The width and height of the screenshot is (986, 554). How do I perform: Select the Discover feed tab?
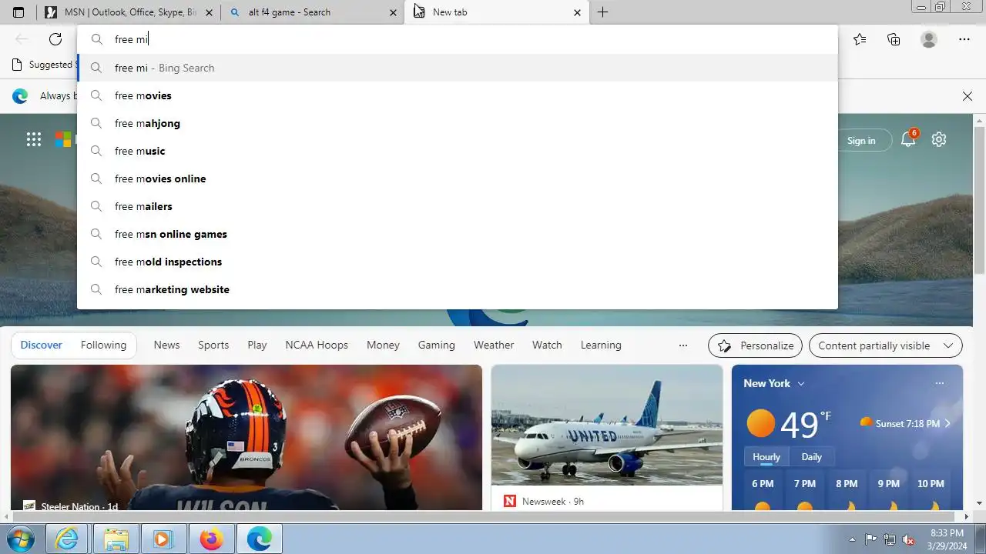41,345
